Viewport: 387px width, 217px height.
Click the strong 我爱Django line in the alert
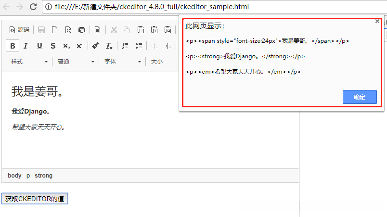coord(245,56)
